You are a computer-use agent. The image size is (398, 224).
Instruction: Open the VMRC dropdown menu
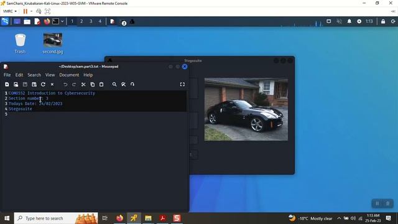coord(10,11)
